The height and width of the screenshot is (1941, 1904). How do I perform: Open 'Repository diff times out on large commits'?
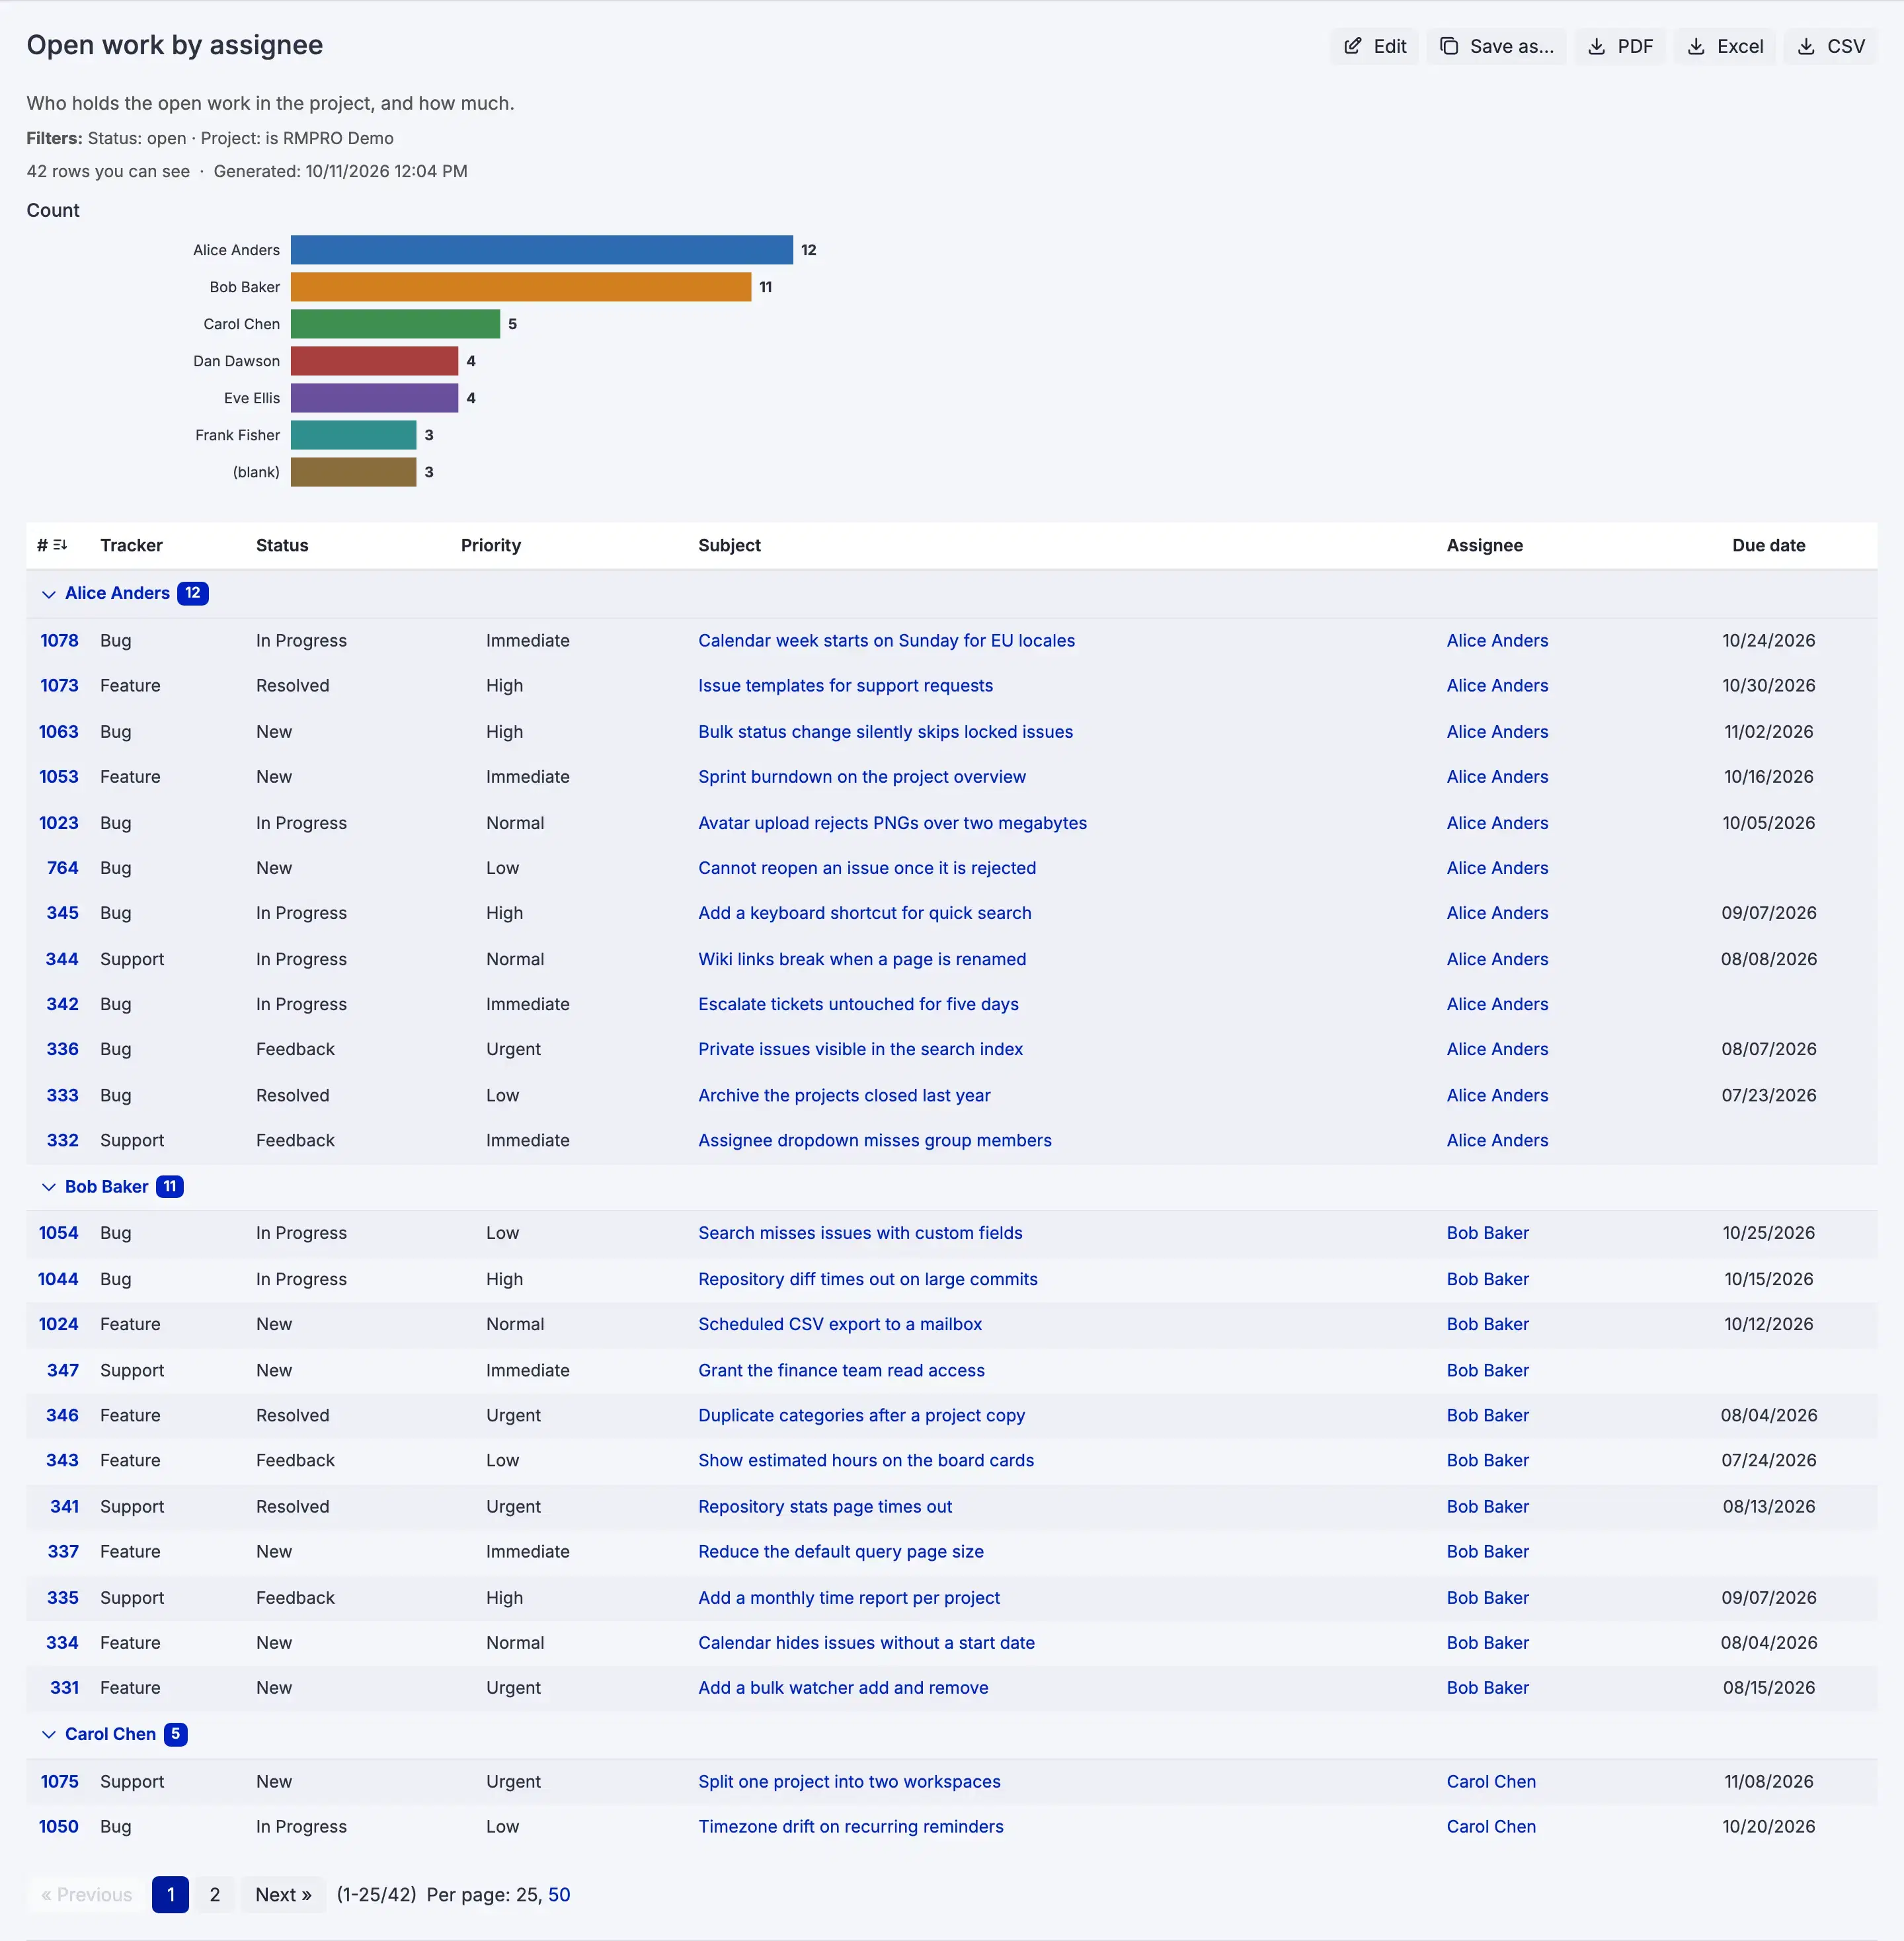click(867, 1279)
